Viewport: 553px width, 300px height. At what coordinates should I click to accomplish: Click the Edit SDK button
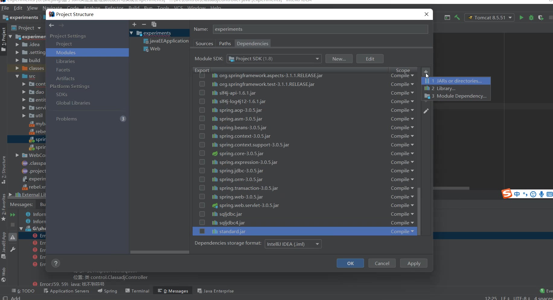370,59
